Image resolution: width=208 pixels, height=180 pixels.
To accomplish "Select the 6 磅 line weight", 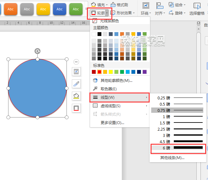I will [x=177, y=147].
